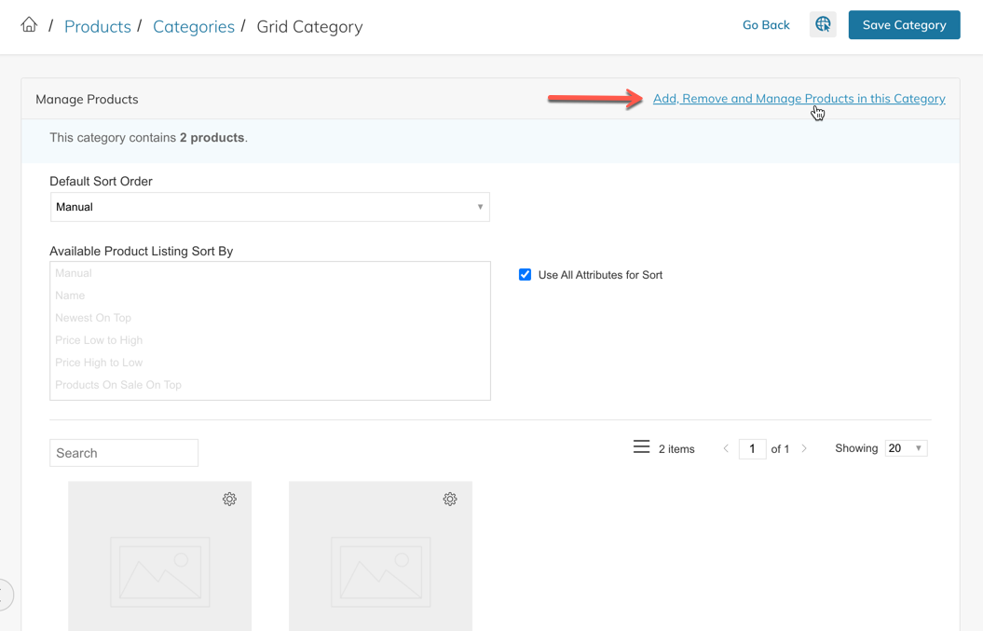Open the globe language selector icon
Screen dimensions: 983x631
coord(823,25)
